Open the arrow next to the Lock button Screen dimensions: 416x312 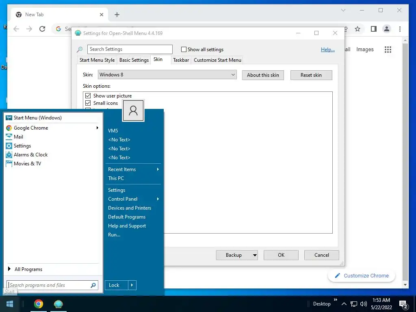pyautogui.click(x=132, y=285)
